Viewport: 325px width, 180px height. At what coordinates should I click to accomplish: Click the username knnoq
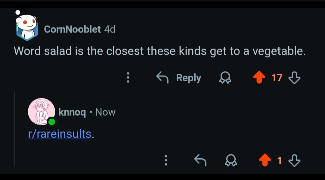click(x=72, y=112)
